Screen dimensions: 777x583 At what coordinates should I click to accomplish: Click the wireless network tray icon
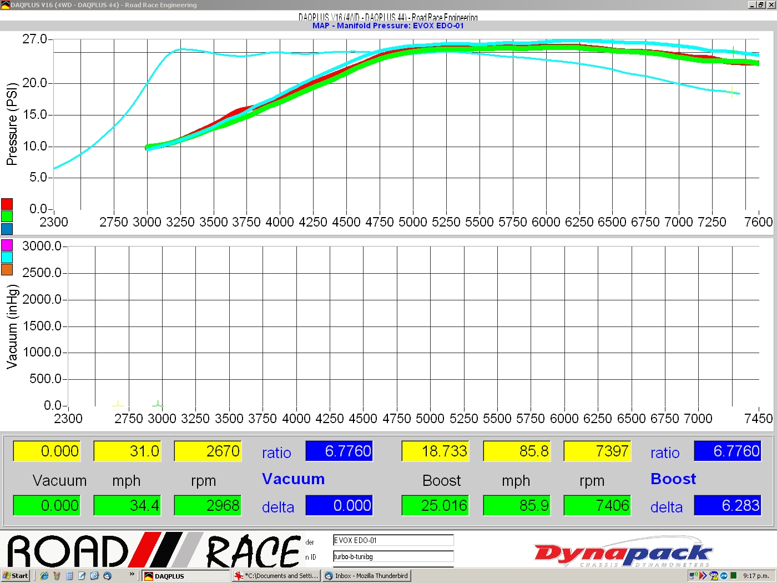click(x=693, y=576)
